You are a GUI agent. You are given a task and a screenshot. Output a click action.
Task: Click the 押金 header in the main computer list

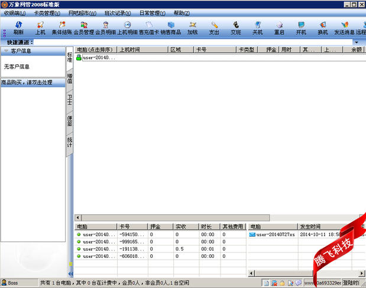pos(268,50)
